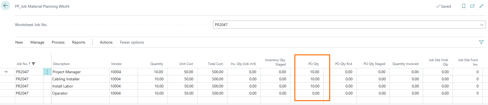The width and height of the screenshot is (488, 105).
Task: Click Job No. PR2047 in Project Manager row
Action: pos(22,72)
